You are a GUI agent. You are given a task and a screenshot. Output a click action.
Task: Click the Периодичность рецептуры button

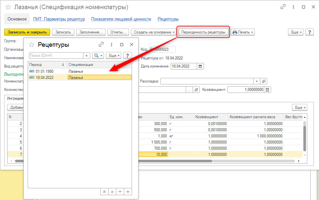203,32
